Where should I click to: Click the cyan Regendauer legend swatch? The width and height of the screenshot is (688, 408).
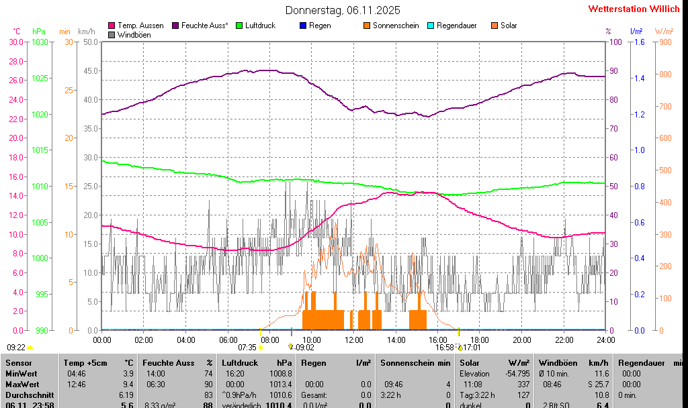click(431, 25)
